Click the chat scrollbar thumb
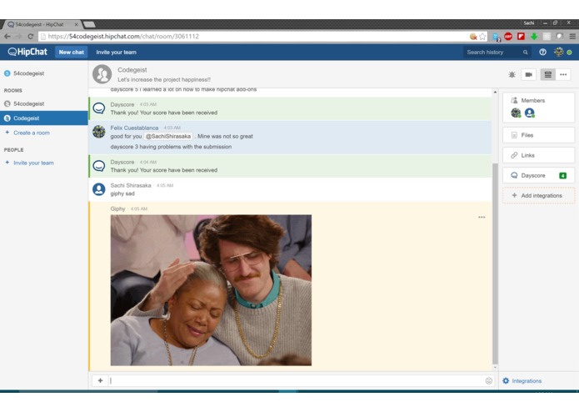The width and height of the screenshot is (579, 412). click(495, 263)
